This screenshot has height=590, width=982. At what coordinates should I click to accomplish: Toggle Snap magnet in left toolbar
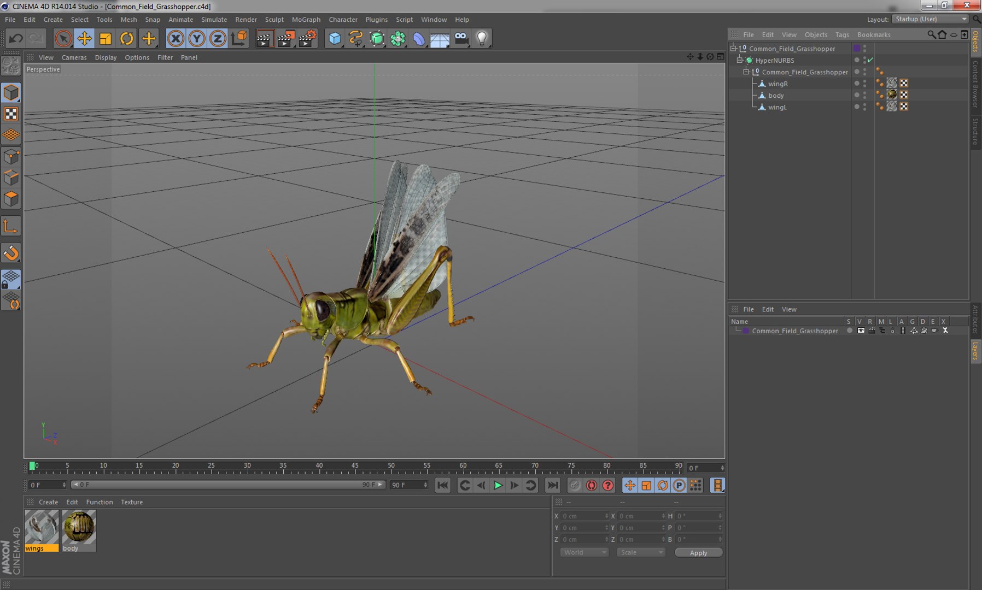point(11,253)
